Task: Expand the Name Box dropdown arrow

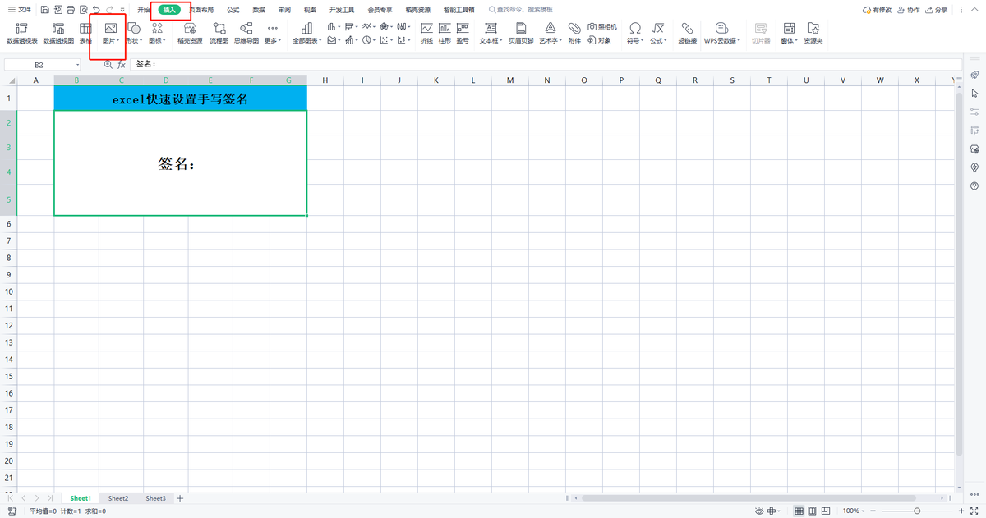Action: tap(77, 64)
